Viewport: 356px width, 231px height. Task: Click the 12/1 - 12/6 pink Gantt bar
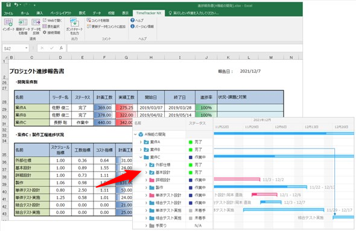click(264, 195)
